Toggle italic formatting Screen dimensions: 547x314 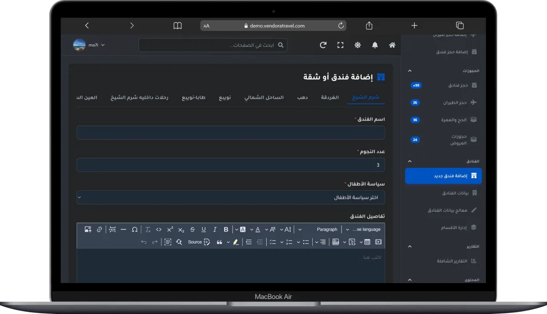coord(215,229)
